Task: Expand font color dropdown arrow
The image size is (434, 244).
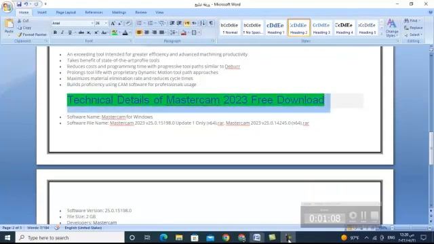Action: tap(130, 33)
